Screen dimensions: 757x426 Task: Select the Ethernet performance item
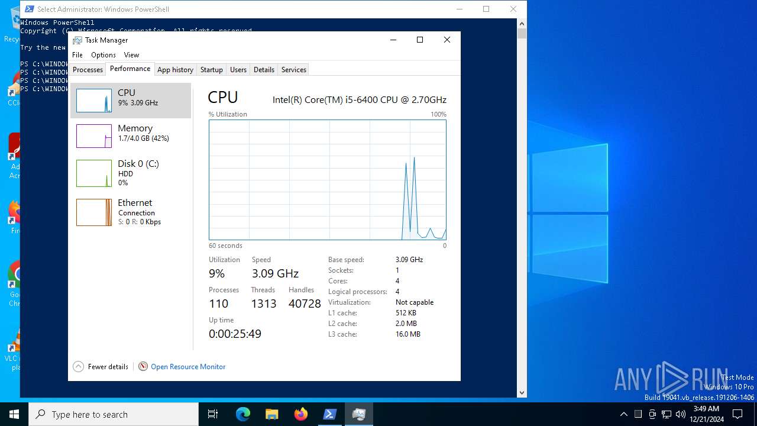tap(131, 212)
